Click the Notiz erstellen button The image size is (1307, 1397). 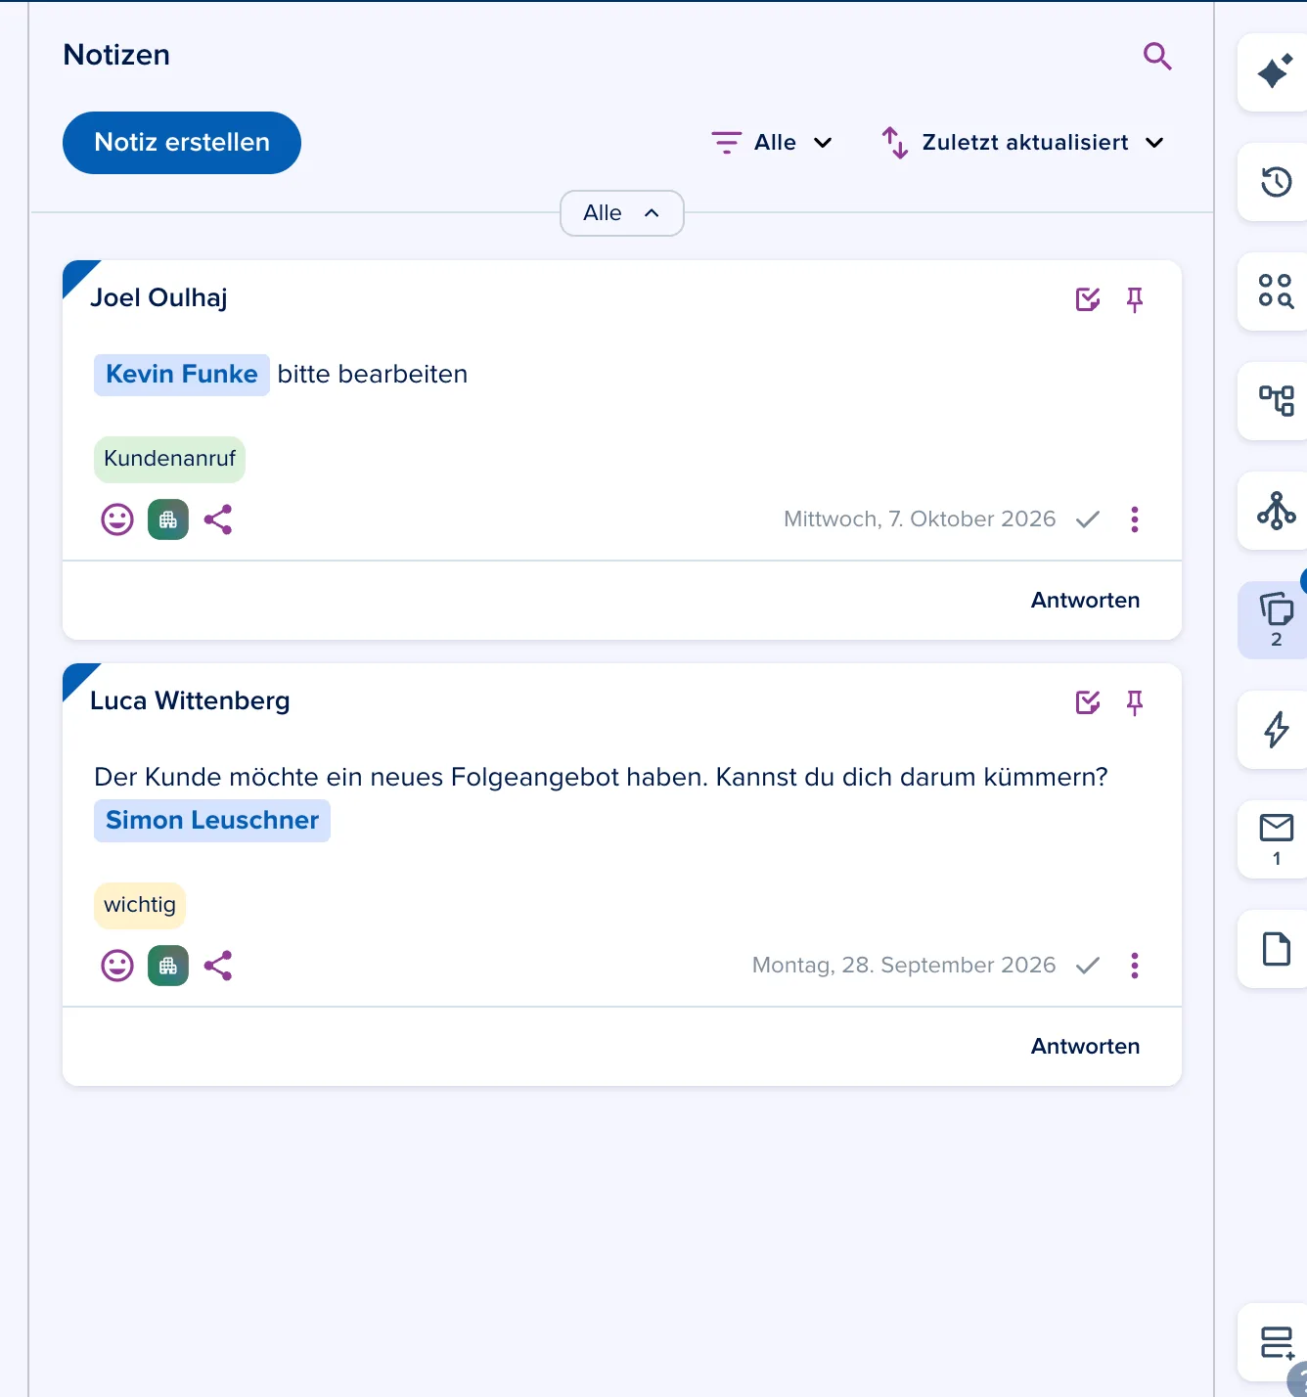pyautogui.click(x=182, y=143)
